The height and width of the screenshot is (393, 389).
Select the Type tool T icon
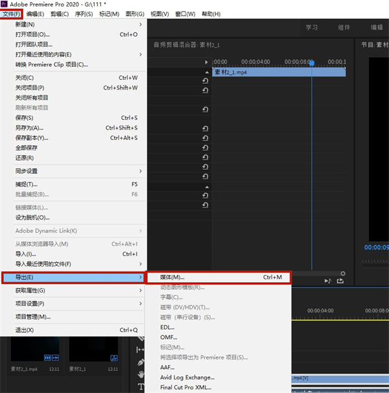click(x=141, y=387)
